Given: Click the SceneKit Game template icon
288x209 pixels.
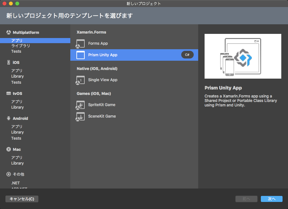Looking at the screenshot, I should click(80, 116).
